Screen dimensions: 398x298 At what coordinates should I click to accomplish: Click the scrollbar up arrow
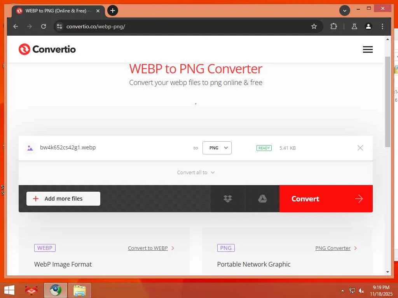click(x=388, y=39)
